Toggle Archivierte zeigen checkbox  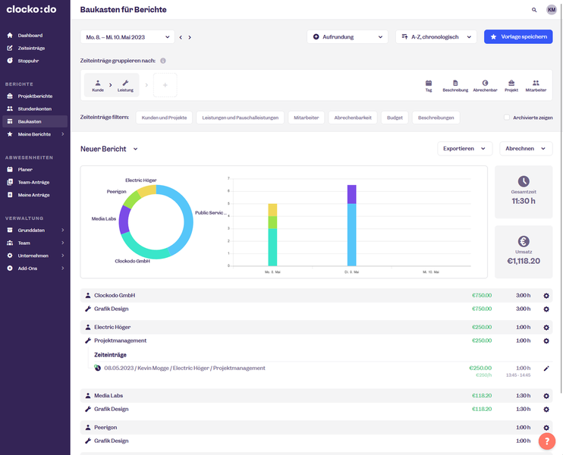[x=507, y=118]
